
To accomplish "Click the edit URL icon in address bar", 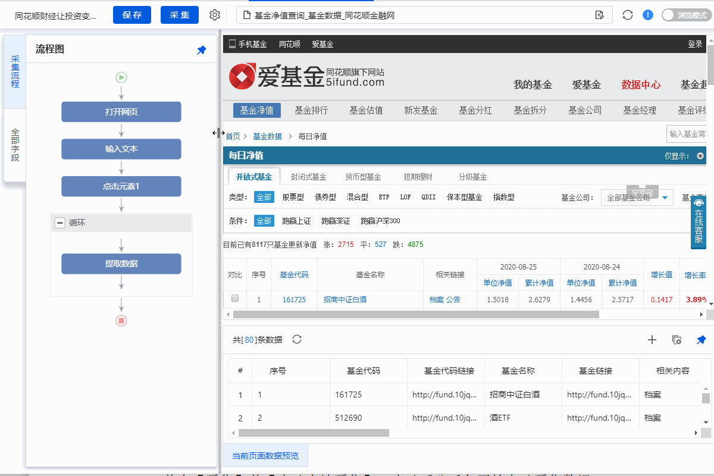I will pos(600,15).
